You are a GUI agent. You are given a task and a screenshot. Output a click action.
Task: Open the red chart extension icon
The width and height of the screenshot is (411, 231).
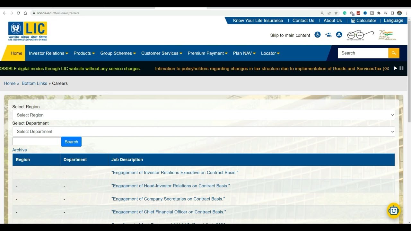pos(358,13)
